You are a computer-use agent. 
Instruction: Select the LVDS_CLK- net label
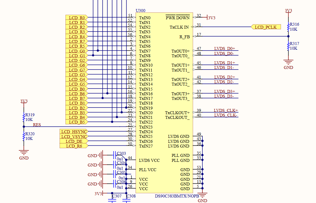pyautogui.click(x=226, y=115)
